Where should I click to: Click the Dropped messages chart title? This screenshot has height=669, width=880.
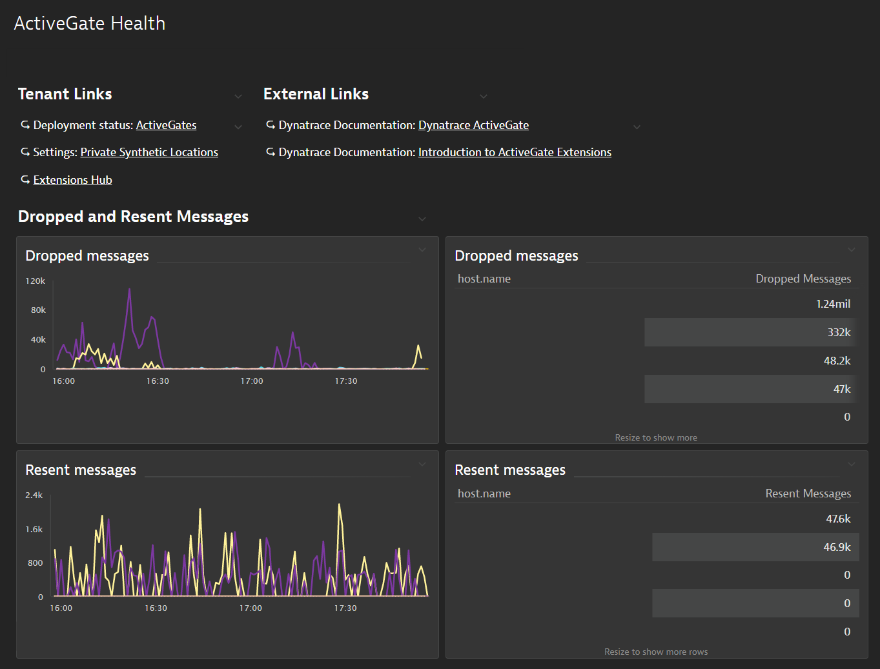click(x=87, y=256)
